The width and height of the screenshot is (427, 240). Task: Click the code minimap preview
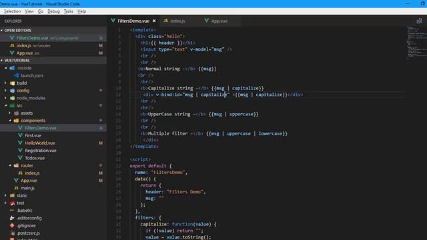tap(416, 42)
